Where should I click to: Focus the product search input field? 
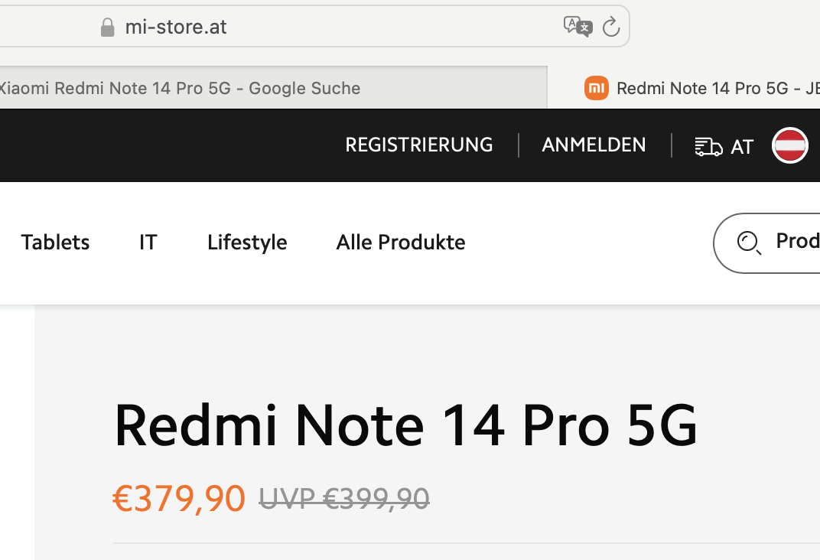[x=796, y=242]
